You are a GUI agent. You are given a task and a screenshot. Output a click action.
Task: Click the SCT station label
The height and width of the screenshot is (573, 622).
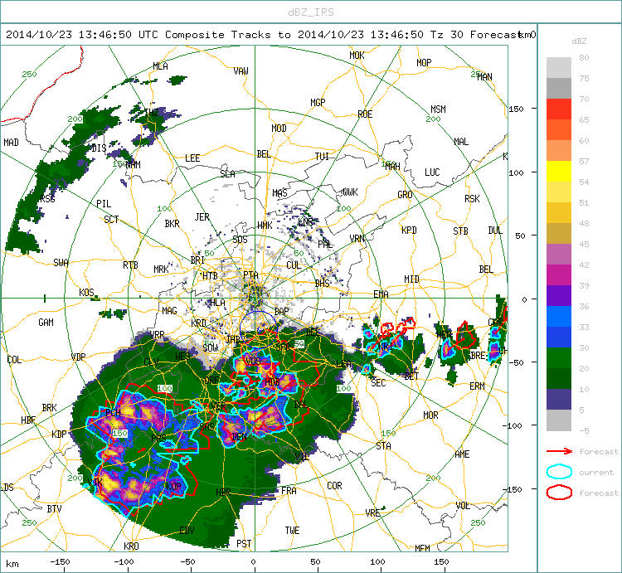point(111,219)
